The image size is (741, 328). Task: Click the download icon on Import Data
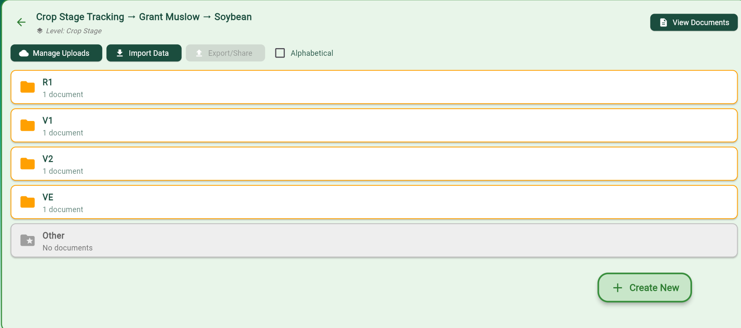click(x=120, y=53)
